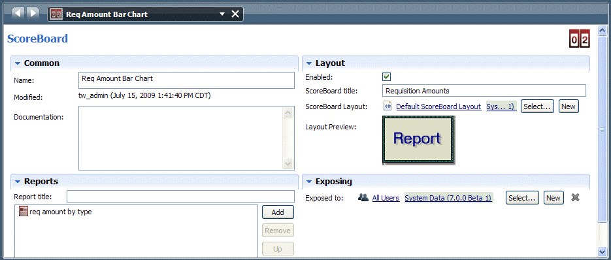The image size is (611, 260).
Task: Click main window scrollbar down arrow
Action: tap(602, 252)
